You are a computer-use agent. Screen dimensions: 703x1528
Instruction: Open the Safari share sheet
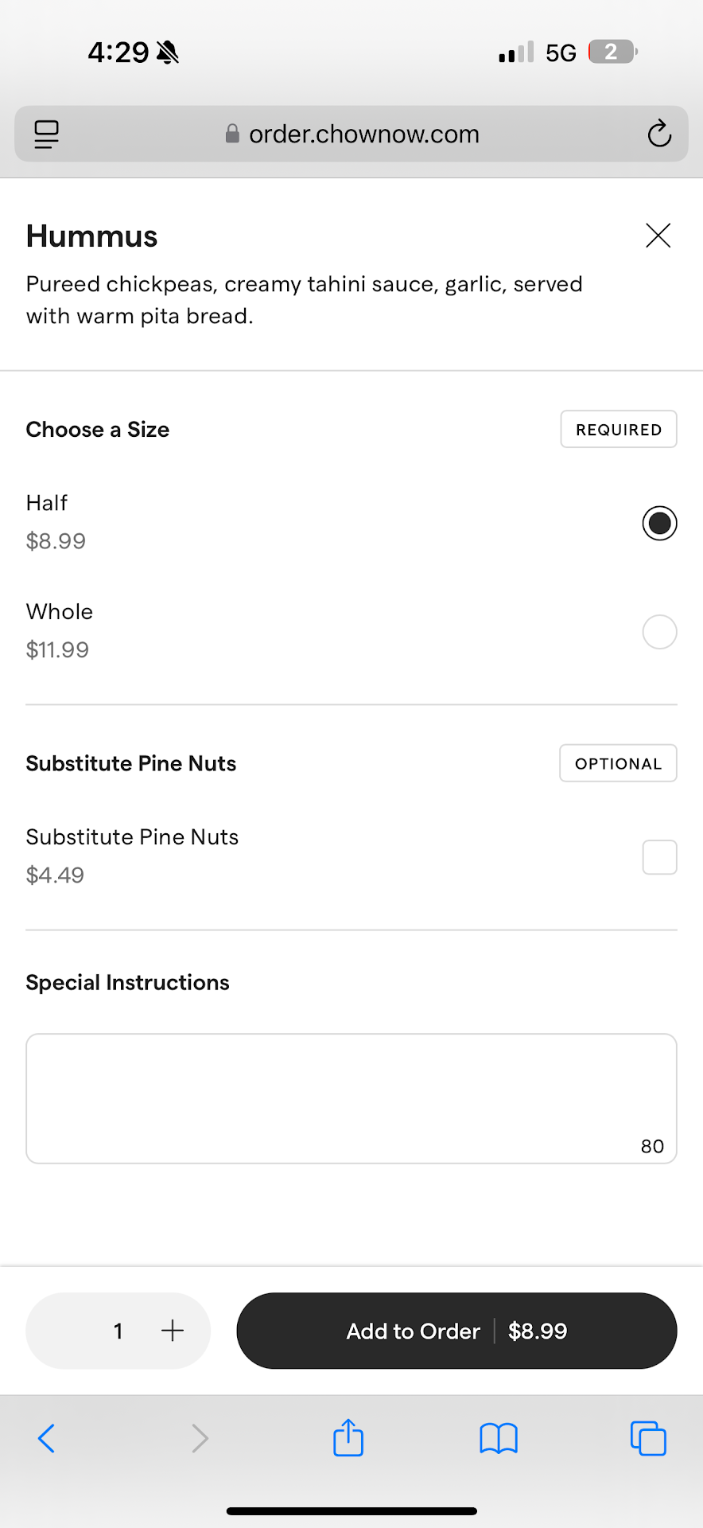pos(348,1438)
